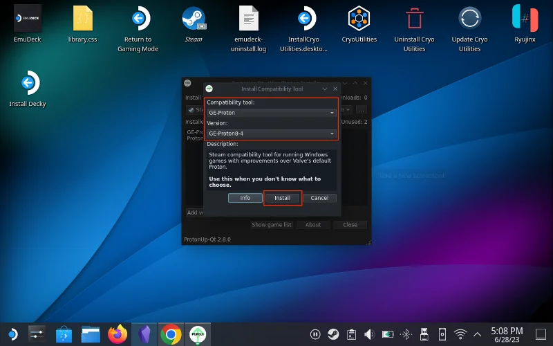Open the Version GE-Proton8-4 dropdown
Image resolution: width=553 pixels, height=346 pixels.
(272, 134)
